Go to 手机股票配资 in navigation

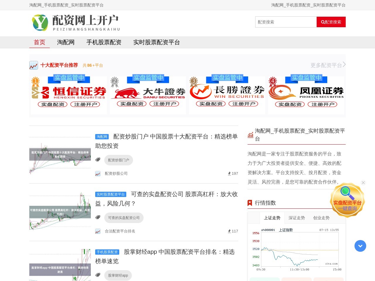coord(104,42)
